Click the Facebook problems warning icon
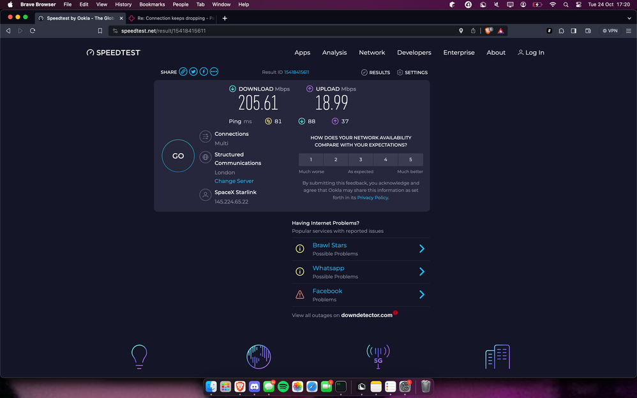This screenshot has height=398, width=637. (300, 295)
